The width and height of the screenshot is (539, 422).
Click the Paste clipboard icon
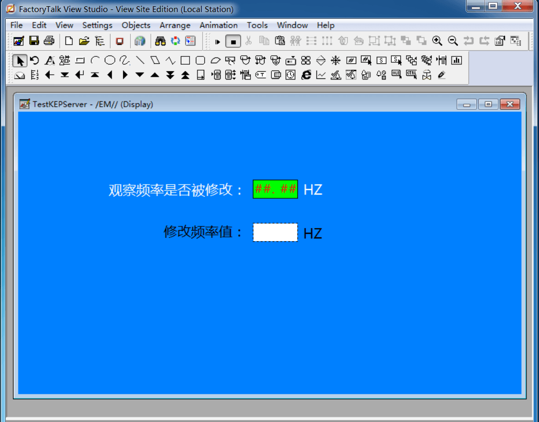pyautogui.click(x=280, y=41)
